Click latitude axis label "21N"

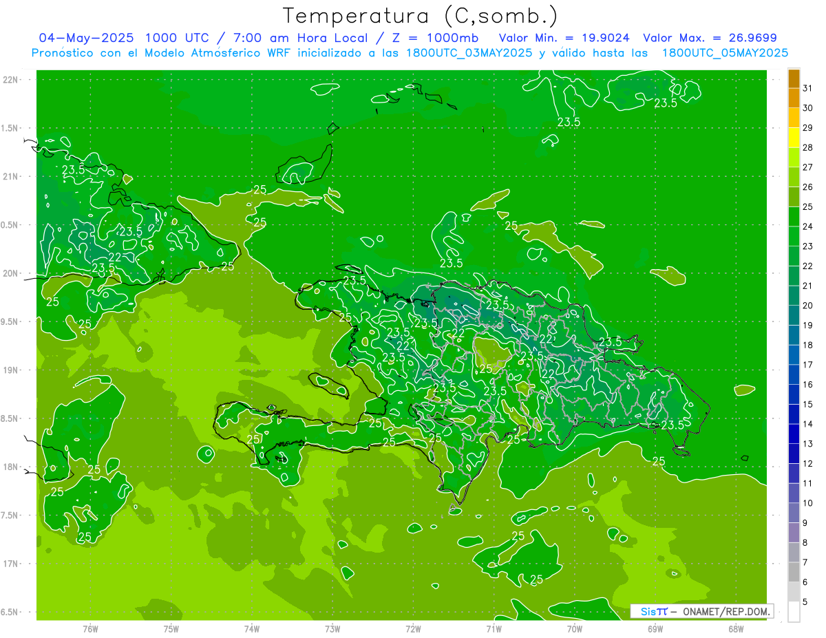(x=10, y=176)
